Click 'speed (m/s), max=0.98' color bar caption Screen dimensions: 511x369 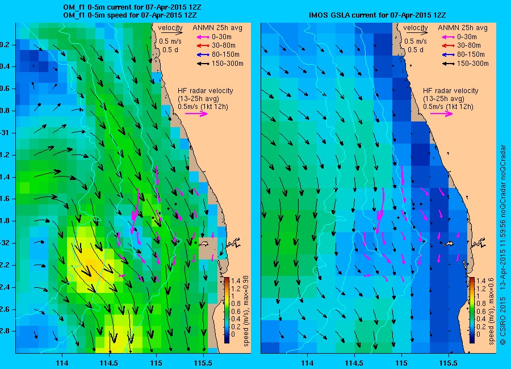tap(246, 311)
